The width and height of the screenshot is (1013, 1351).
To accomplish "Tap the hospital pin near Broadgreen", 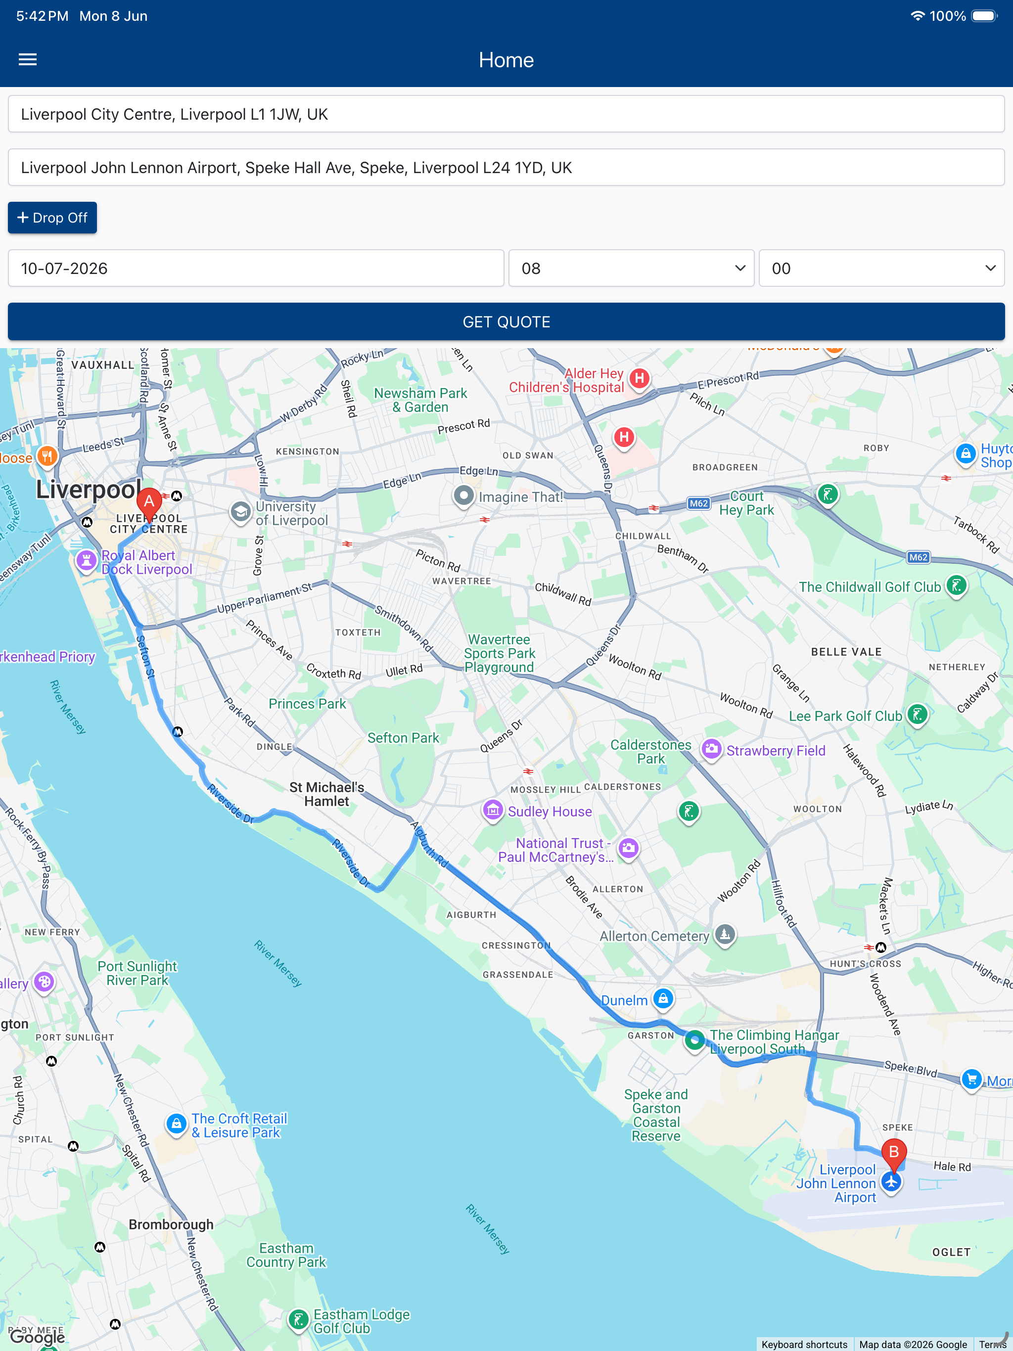I will point(624,438).
